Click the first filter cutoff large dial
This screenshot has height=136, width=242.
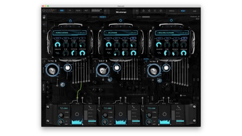tap(52, 70)
